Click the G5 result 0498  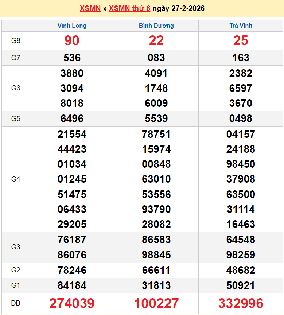(x=241, y=118)
